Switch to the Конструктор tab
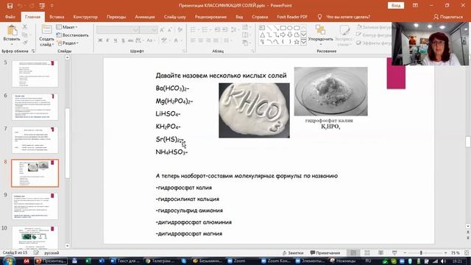The width and height of the screenshot is (471, 265). point(85,17)
